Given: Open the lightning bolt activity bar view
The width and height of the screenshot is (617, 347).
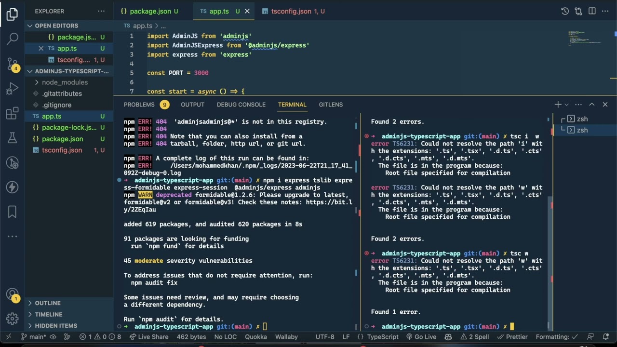Looking at the screenshot, I should pyautogui.click(x=13, y=187).
